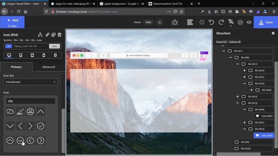Duplicate the Icon #54 element
The height and width of the screenshot is (156, 278).
pyautogui.click(x=53, y=35)
